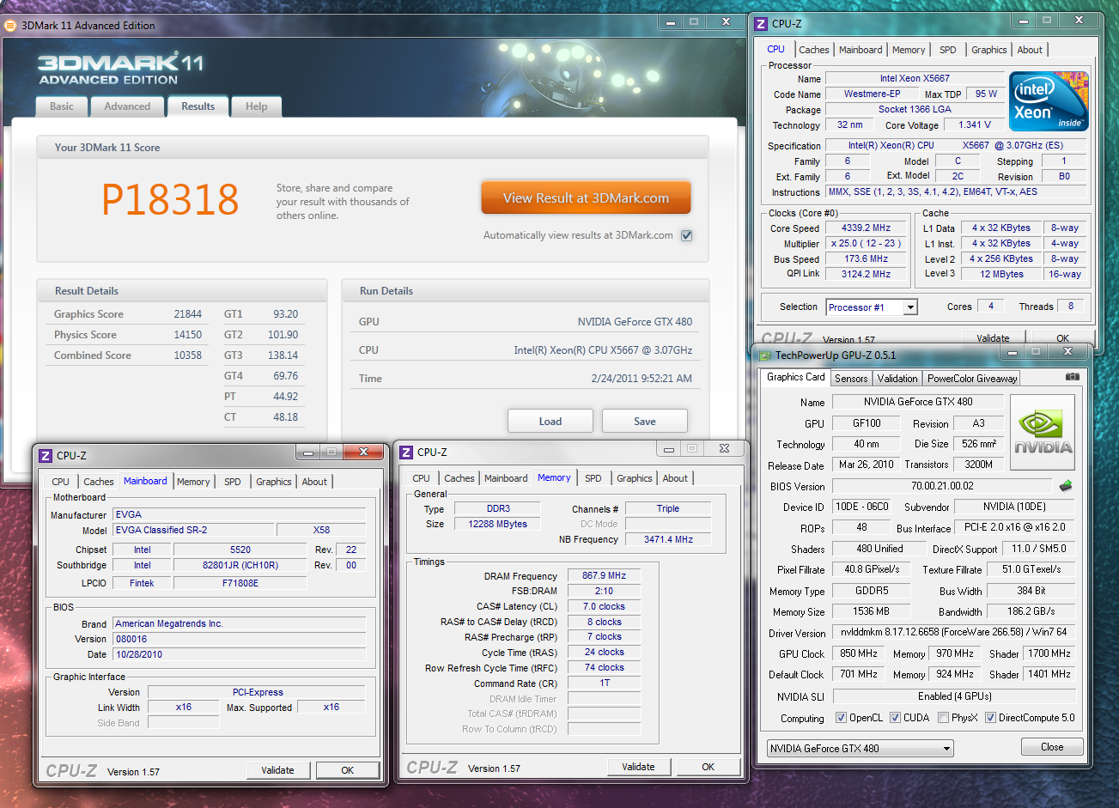Click the BIOS Version field 70.00.21.00.02
The image size is (1119, 808).
942,486
